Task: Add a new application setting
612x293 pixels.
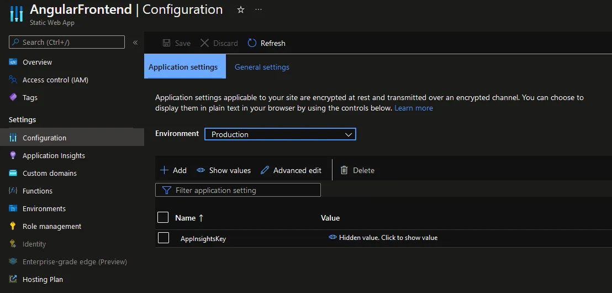Action: [173, 170]
